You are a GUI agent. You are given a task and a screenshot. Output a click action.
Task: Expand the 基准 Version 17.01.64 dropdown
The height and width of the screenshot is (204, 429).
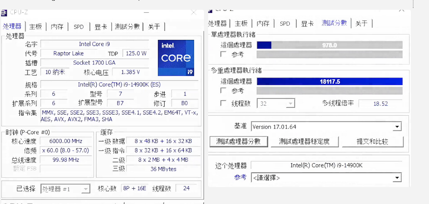(x=397, y=127)
